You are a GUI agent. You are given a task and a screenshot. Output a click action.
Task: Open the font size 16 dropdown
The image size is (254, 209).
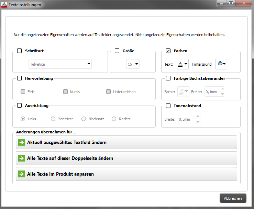136,64
